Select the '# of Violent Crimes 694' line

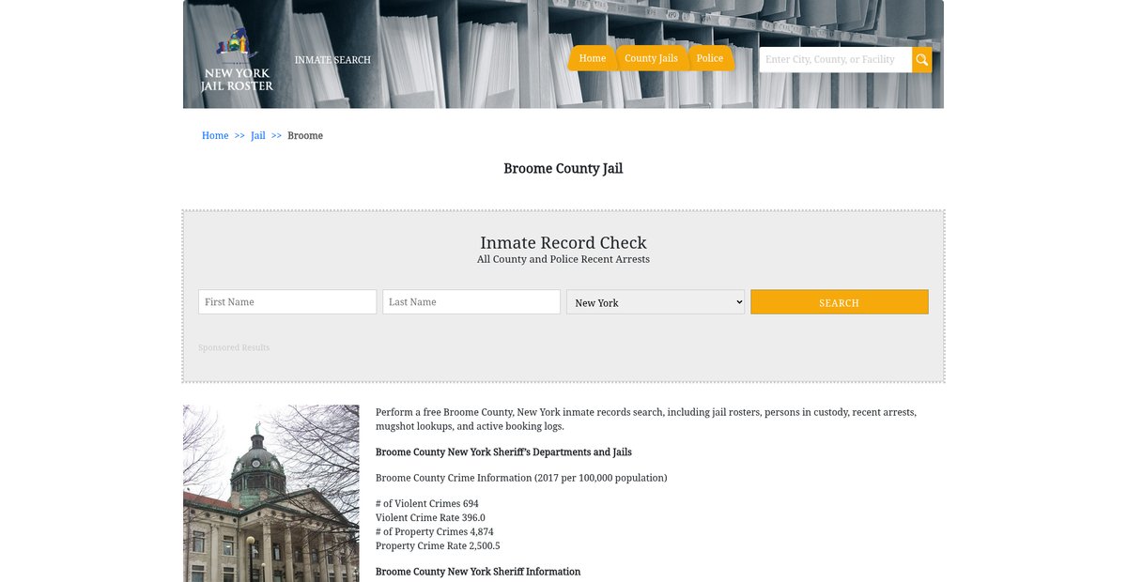427,504
